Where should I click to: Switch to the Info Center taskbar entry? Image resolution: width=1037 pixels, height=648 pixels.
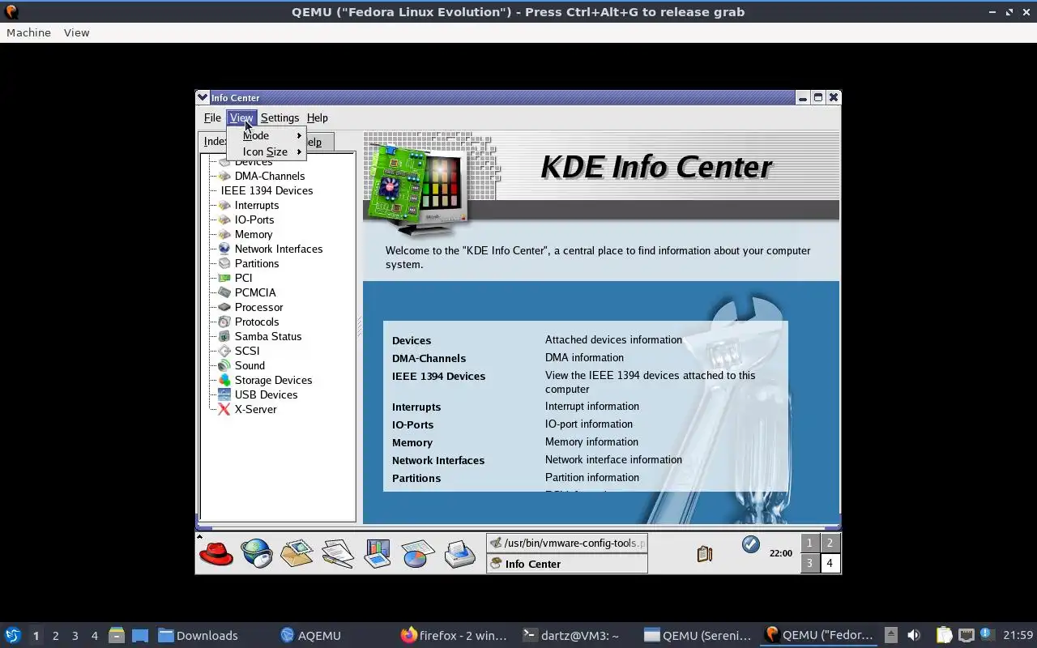(567, 564)
